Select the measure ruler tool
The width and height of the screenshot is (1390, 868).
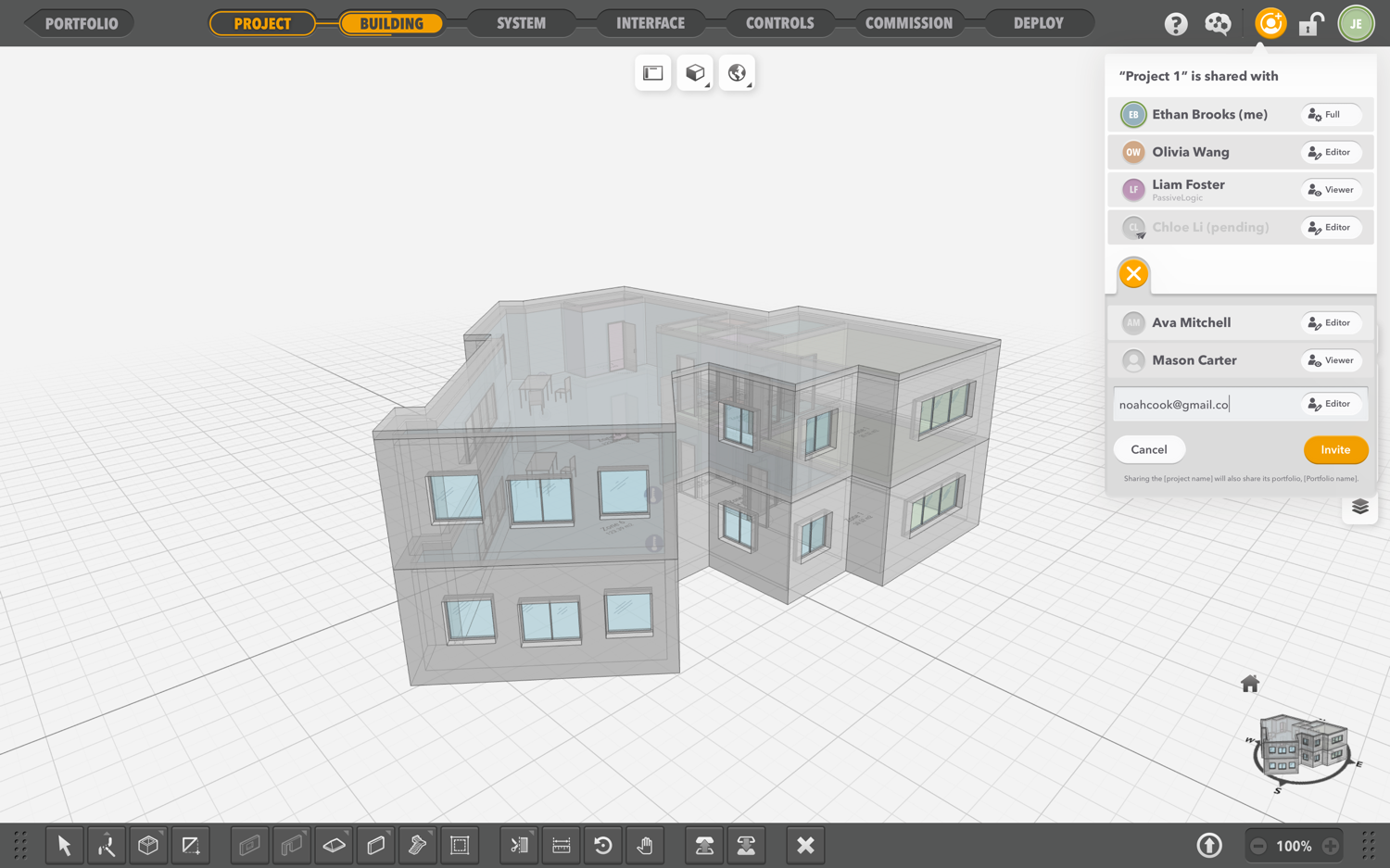click(562, 845)
